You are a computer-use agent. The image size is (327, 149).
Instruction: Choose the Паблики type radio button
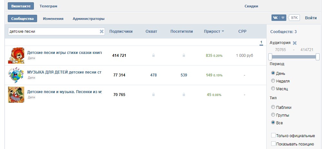273,107
